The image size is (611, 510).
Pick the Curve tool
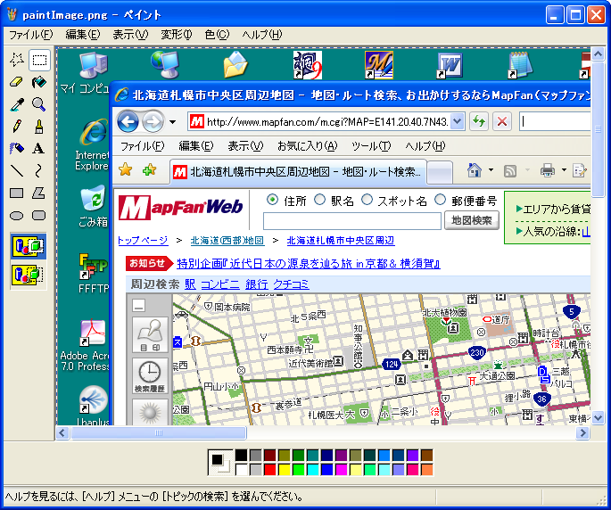tap(39, 170)
